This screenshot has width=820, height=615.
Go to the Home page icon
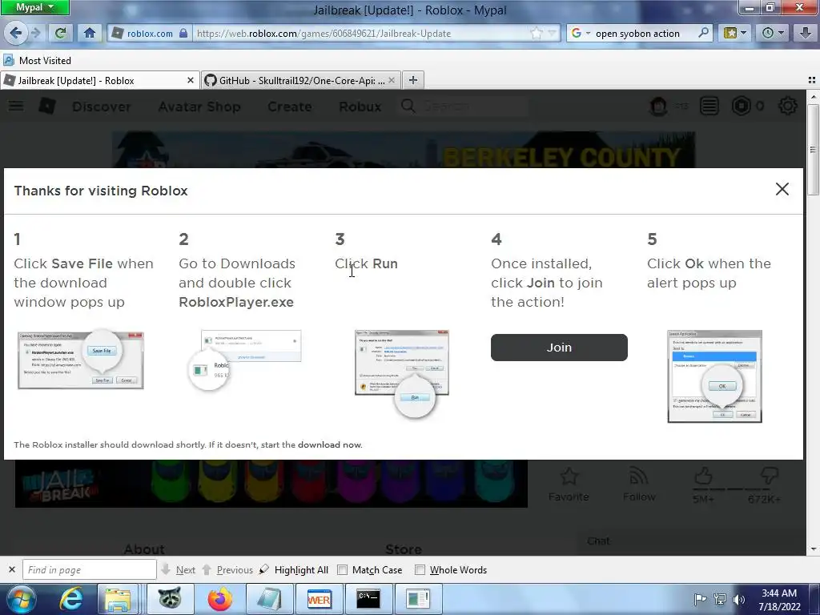(x=90, y=33)
